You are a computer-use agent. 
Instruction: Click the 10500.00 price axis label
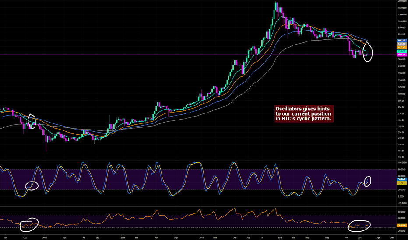(402, 21)
